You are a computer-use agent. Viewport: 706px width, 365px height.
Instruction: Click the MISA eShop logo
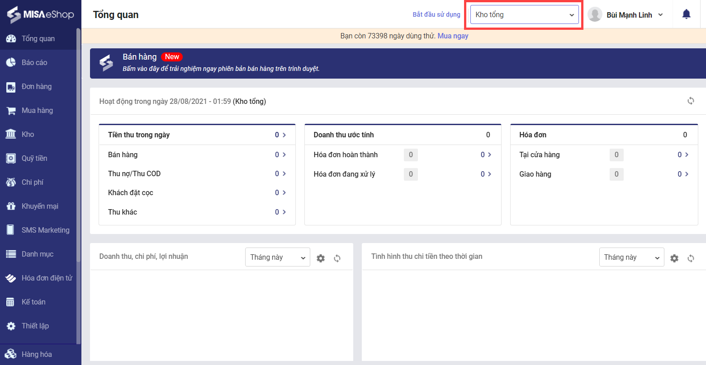coord(40,14)
